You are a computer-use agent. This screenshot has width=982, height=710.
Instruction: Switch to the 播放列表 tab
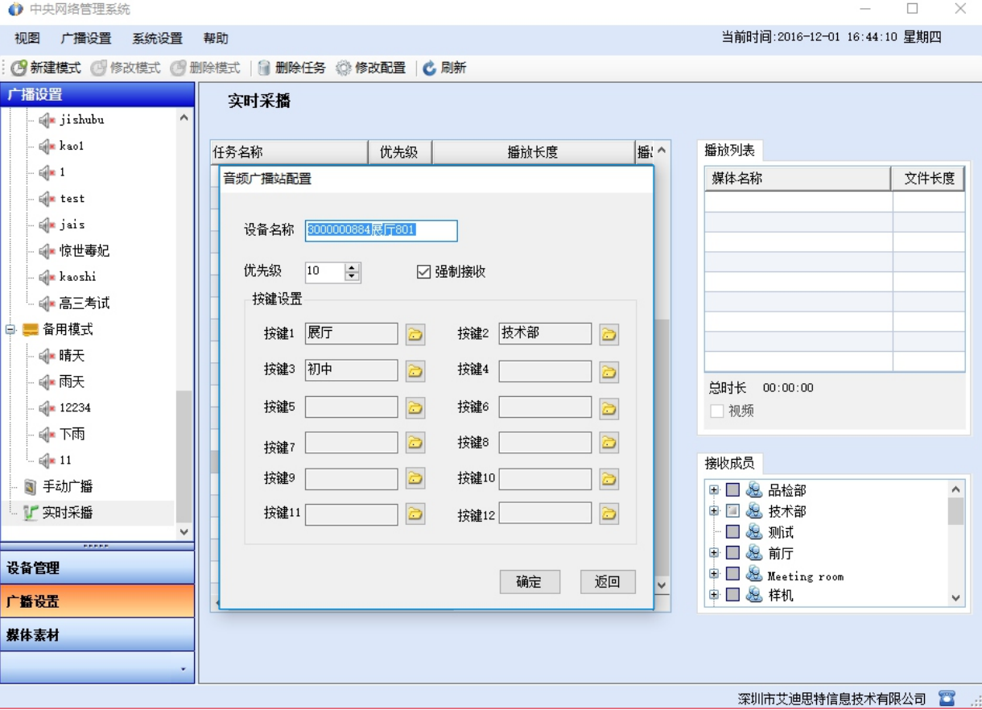pyautogui.click(x=729, y=151)
